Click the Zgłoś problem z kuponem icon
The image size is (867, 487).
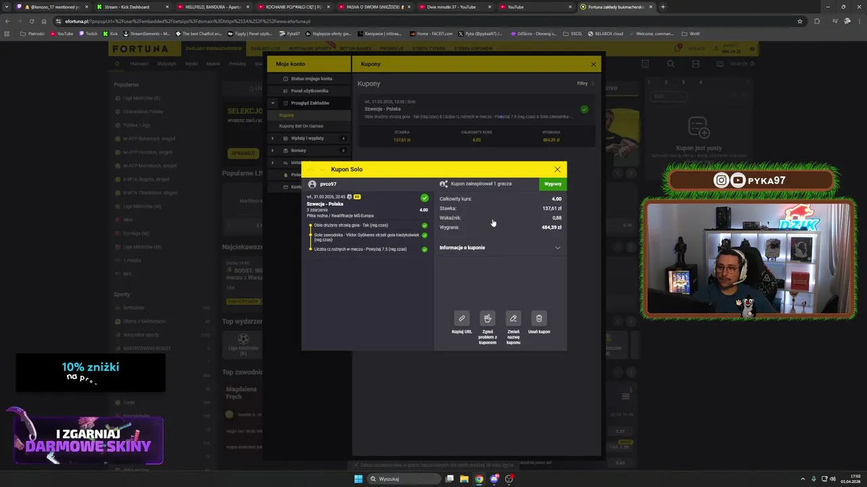click(x=488, y=319)
